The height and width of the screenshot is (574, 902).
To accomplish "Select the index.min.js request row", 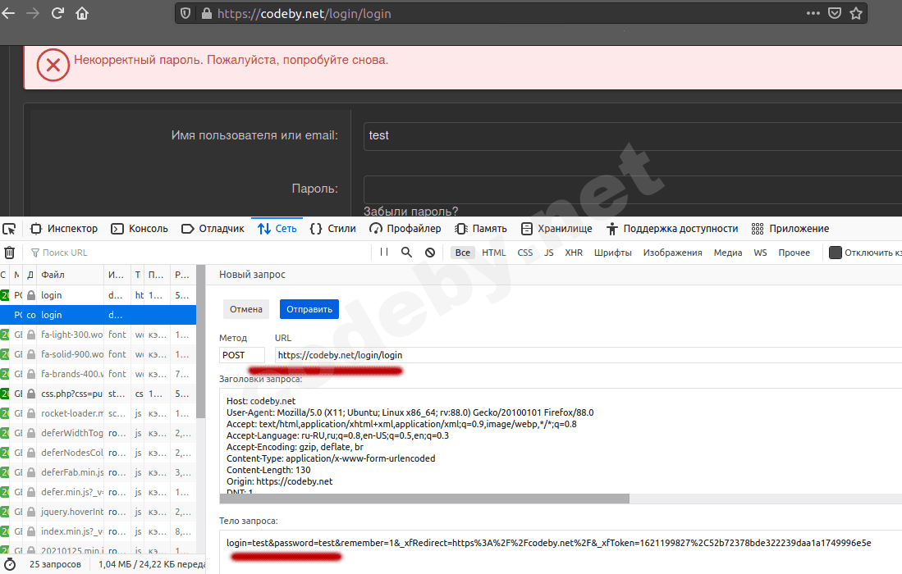I will pos(98,531).
